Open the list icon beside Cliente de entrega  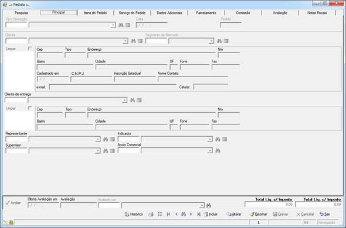(x=139, y=101)
